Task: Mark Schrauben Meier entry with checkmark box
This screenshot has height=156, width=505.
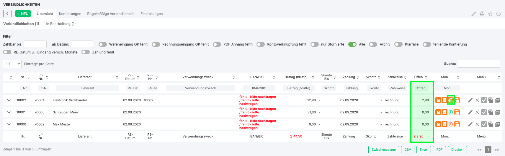Action: [x=484, y=112]
